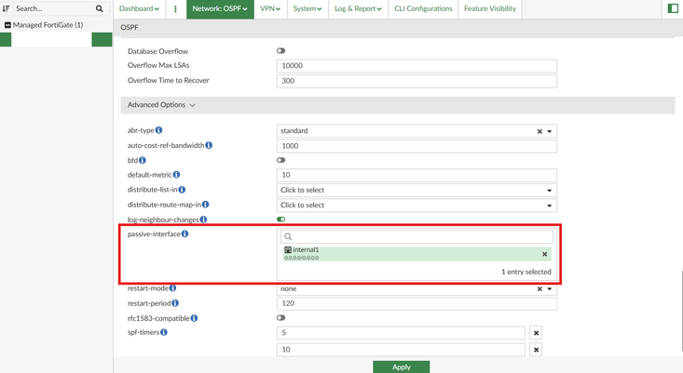The image size is (683, 373).
Task: Clear the restart-mode none selection
Action: [540, 288]
